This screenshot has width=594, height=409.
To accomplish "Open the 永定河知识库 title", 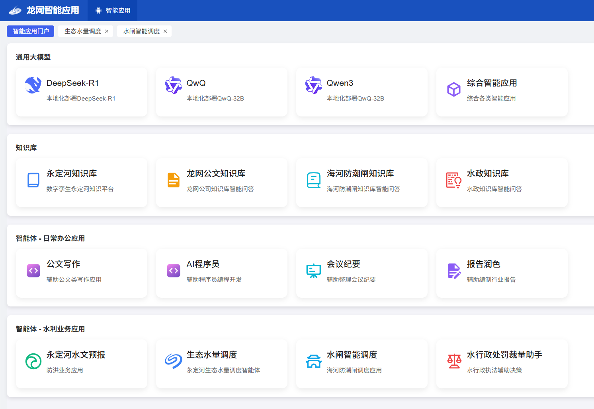I will (72, 174).
